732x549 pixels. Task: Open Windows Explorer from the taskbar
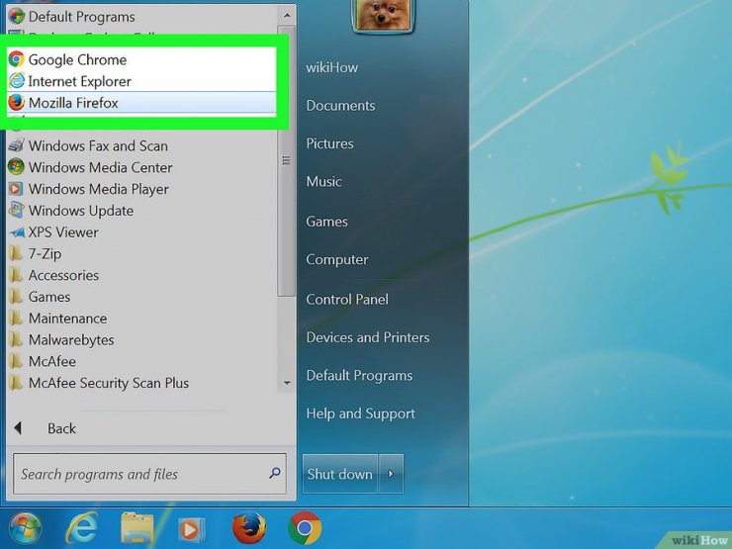point(137,528)
